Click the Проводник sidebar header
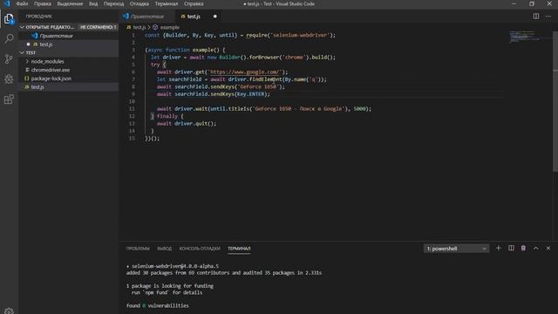Image resolution: width=558 pixels, height=314 pixels. (38, 17)
